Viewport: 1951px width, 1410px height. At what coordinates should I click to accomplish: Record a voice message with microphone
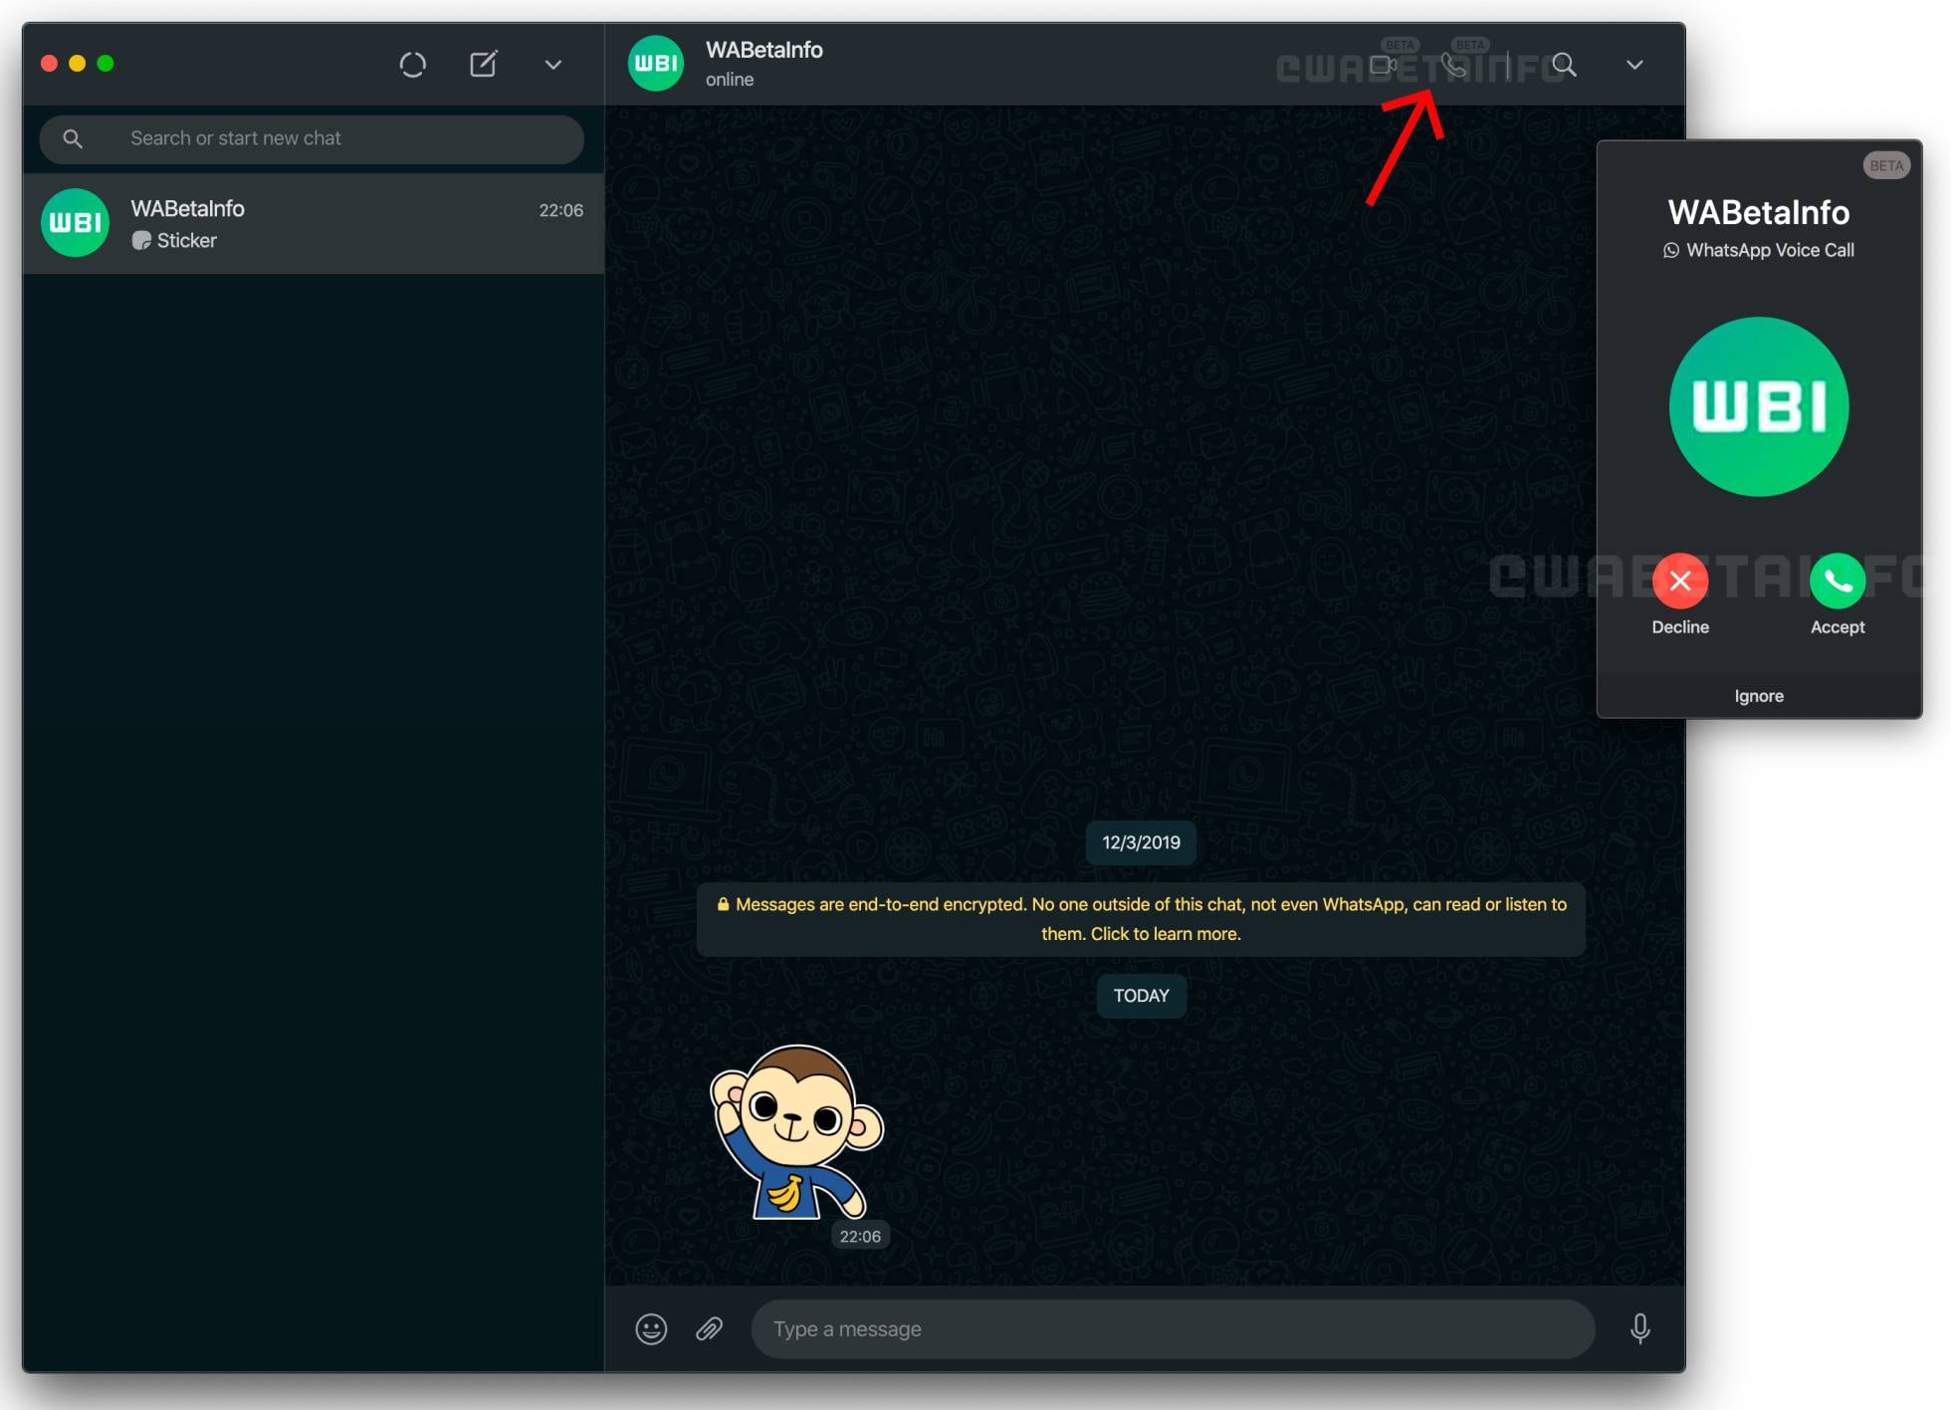tap(1639, 1328)
